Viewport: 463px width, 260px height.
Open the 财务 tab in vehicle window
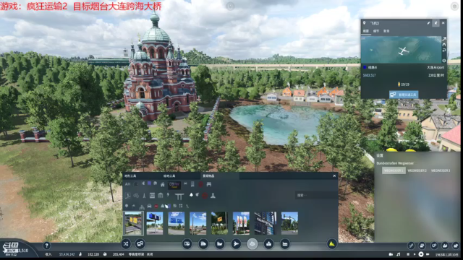tap(386, 31)
